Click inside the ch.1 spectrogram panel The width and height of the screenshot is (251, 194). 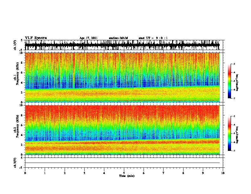(x=122, y=77)
